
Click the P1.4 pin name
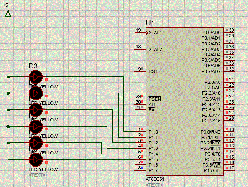tap(153, 154)
